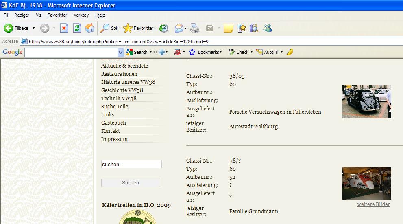The width and height of the screenshot is (403, 224).
Task: Expand the Mail icon dropdown arrow
Action: (x=185, y=29)
